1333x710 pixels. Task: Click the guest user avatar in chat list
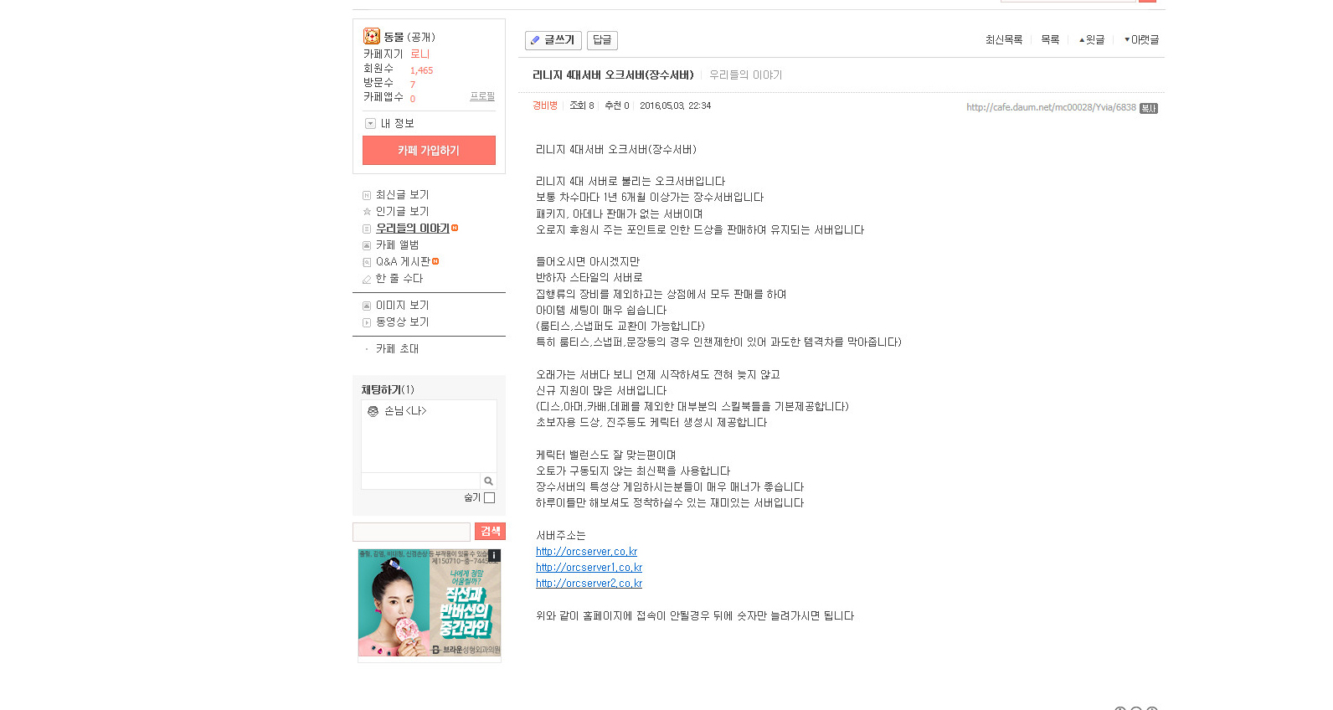point(373,411)
